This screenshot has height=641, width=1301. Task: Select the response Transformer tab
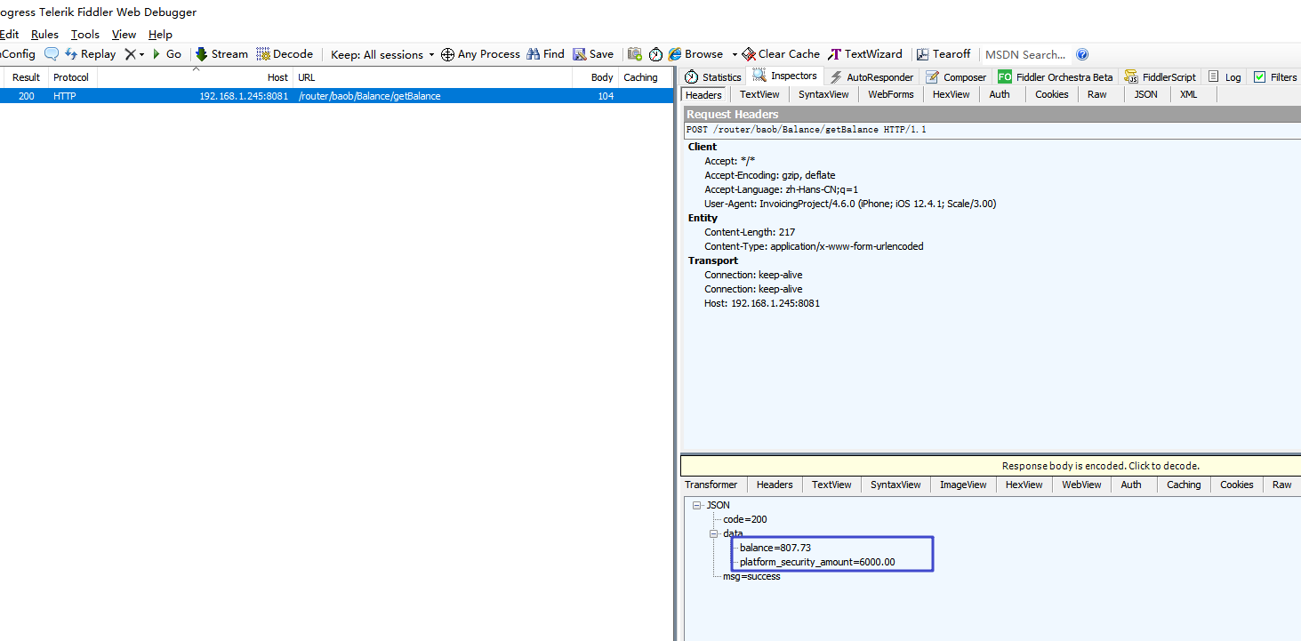tap(711, 485)
